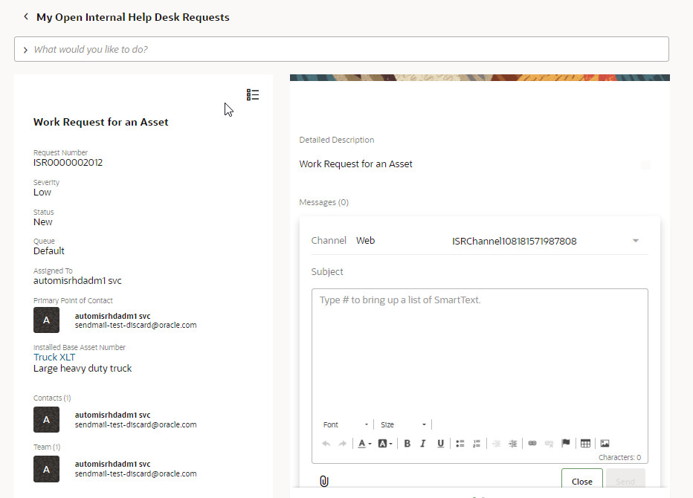693x498 pixels.
Task: Click the Severity value Low
Action: 42,193
